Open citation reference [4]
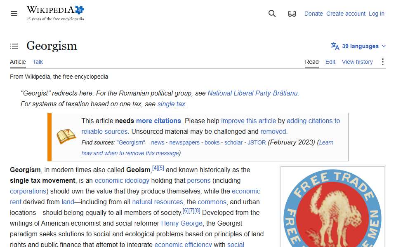This screenshot has height=247, width=396. point(155,168)
